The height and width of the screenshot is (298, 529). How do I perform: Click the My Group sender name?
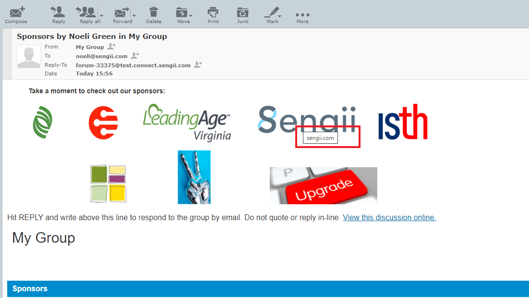coord(90,47)
